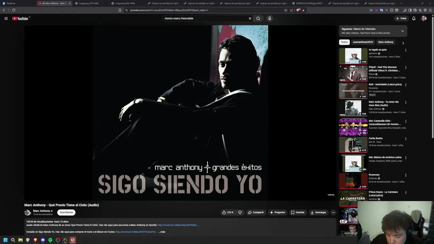
Task: Save the video with Guardar
Action: (x=298, y=212)
